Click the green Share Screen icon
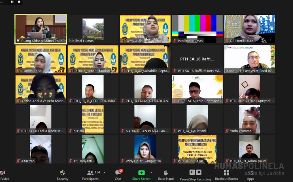 tap(141, 173)
